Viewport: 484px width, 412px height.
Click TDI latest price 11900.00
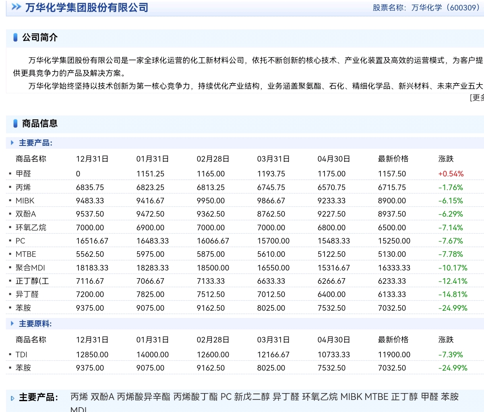tap(394, 355)
